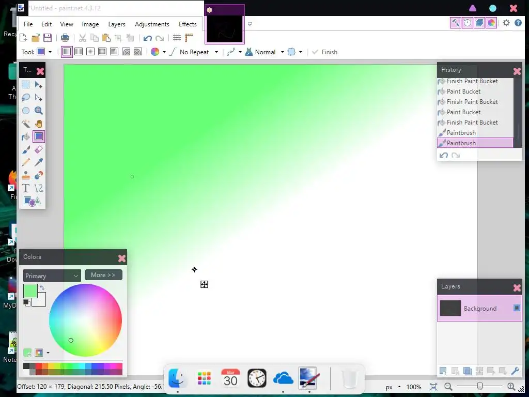This screenshot has width=529, height=397.
Task: Click the New file icon
Action: (23, 38)
